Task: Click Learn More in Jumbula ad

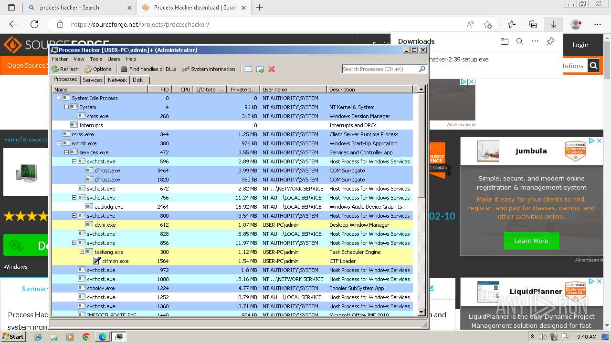Action: pos(531,241)
